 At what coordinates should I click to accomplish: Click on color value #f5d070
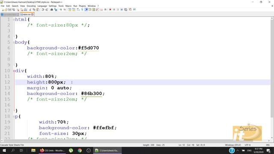click(x=89, y=48)
